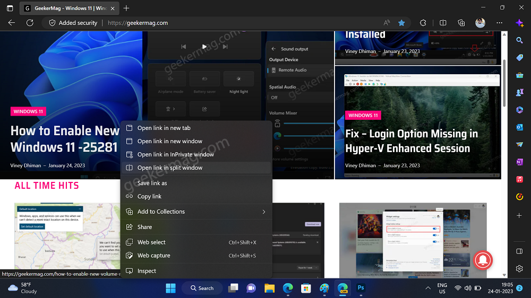This screenshot has width=531, height=298.
Task: Open the Collections toolbar icon
Action: 461,23
